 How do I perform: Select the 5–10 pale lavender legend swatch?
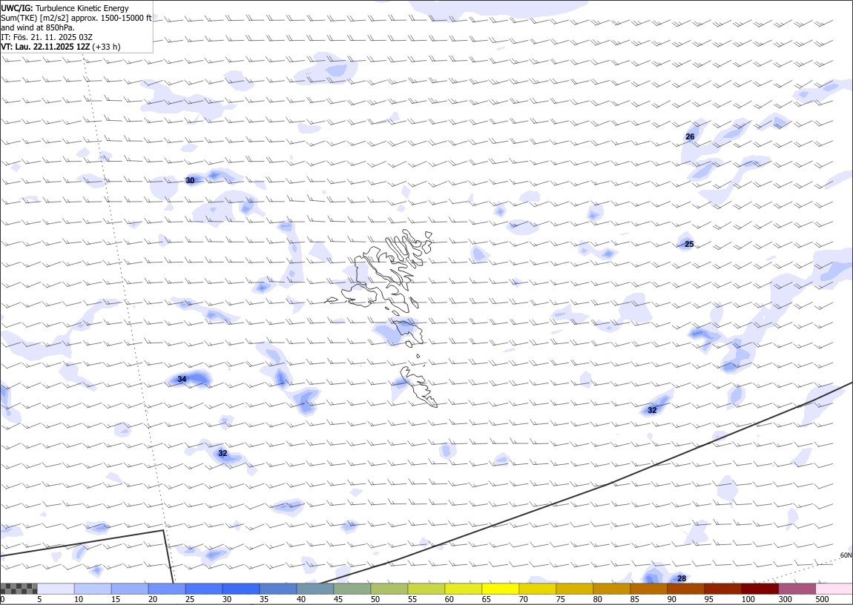(x=56, y=589)
